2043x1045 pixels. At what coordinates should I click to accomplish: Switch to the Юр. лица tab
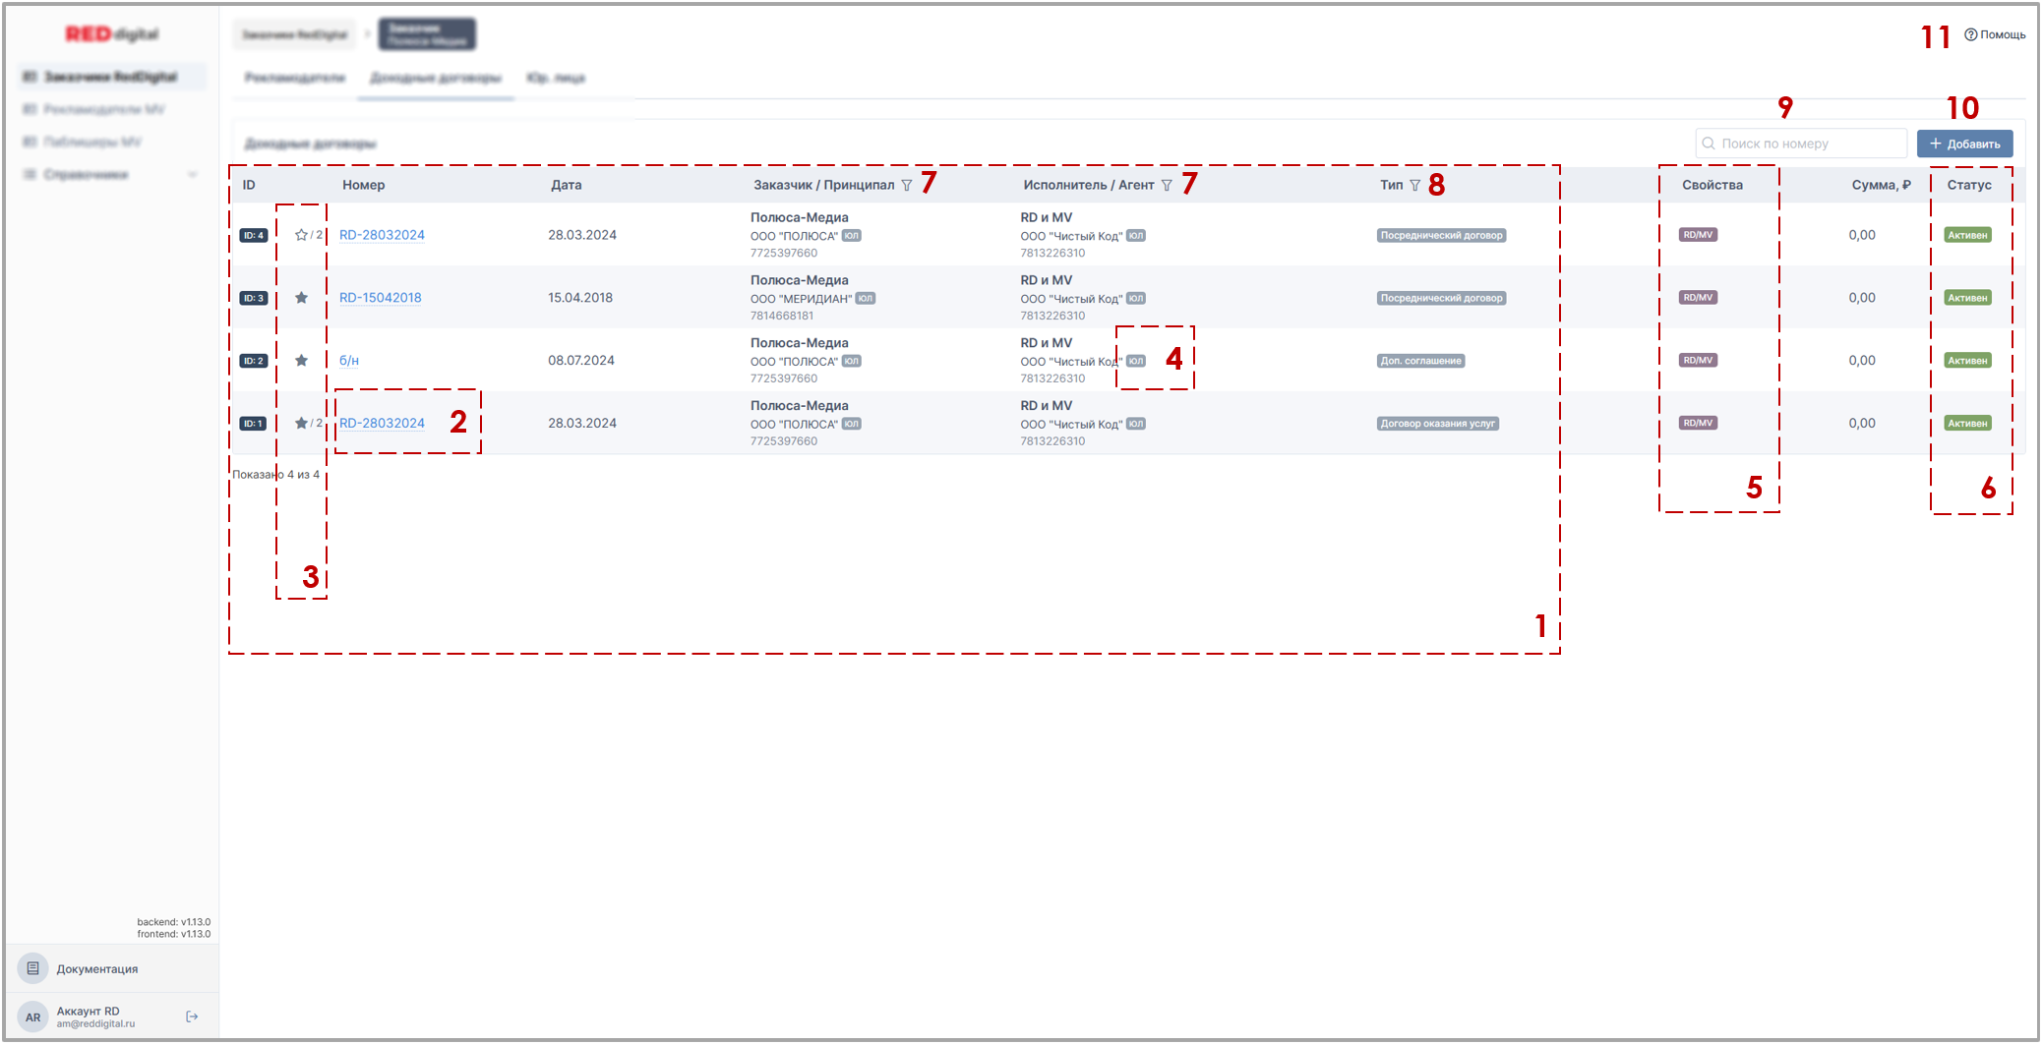point(556,78)
